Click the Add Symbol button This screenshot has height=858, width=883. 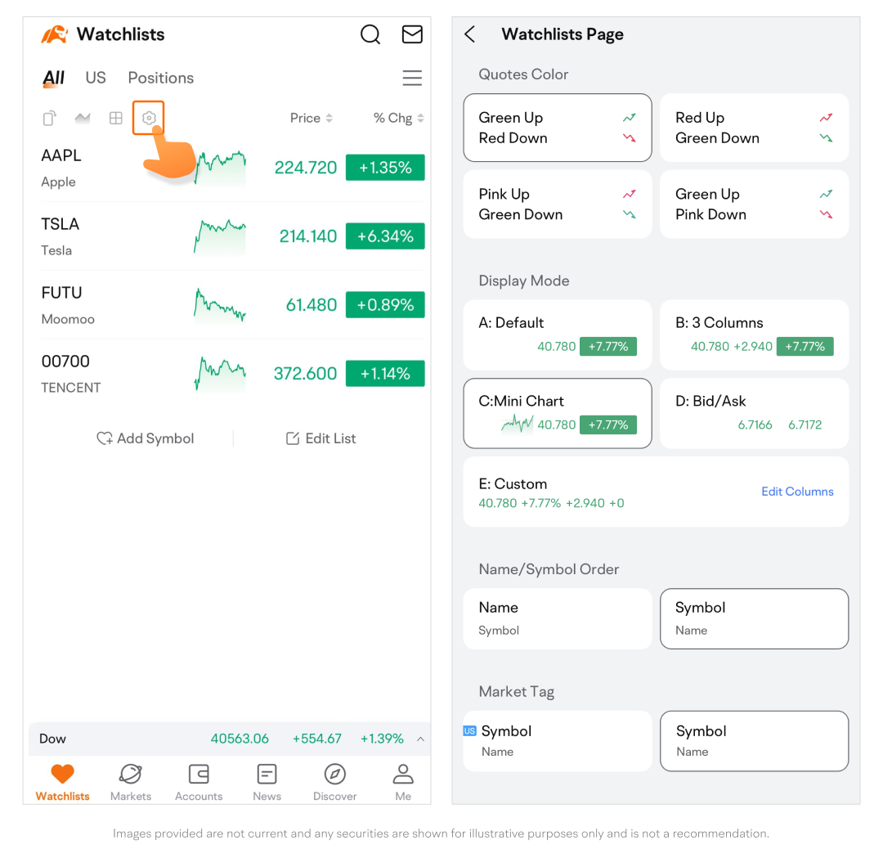tap(146, 438)
